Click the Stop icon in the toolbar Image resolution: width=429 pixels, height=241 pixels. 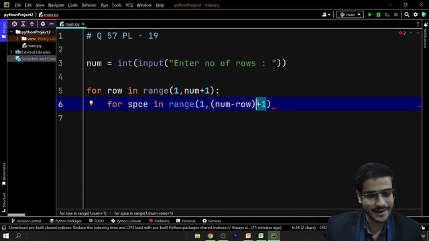pos(396,15)
